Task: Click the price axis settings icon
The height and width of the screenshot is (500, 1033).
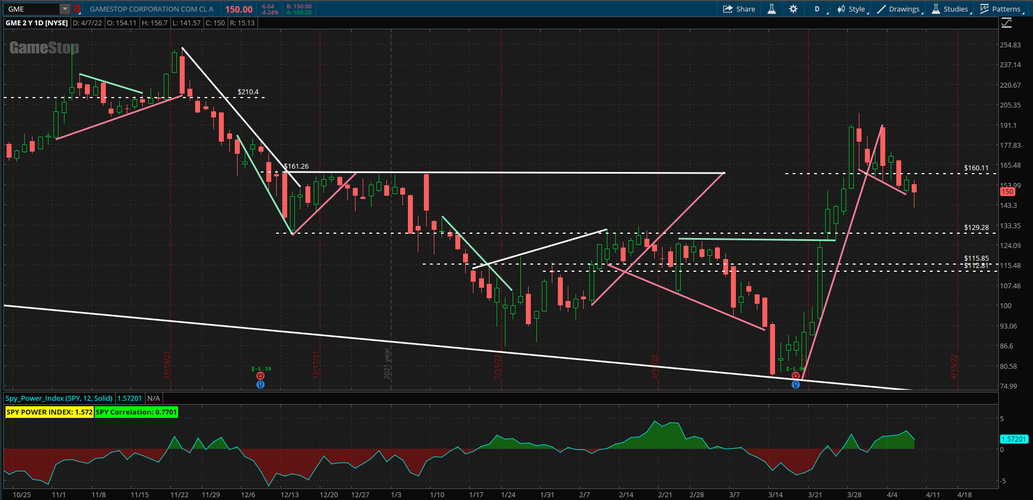Action: tap(1007, 23)
